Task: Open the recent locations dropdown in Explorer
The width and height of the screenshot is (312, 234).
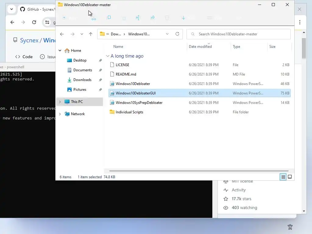Action: 82,34
